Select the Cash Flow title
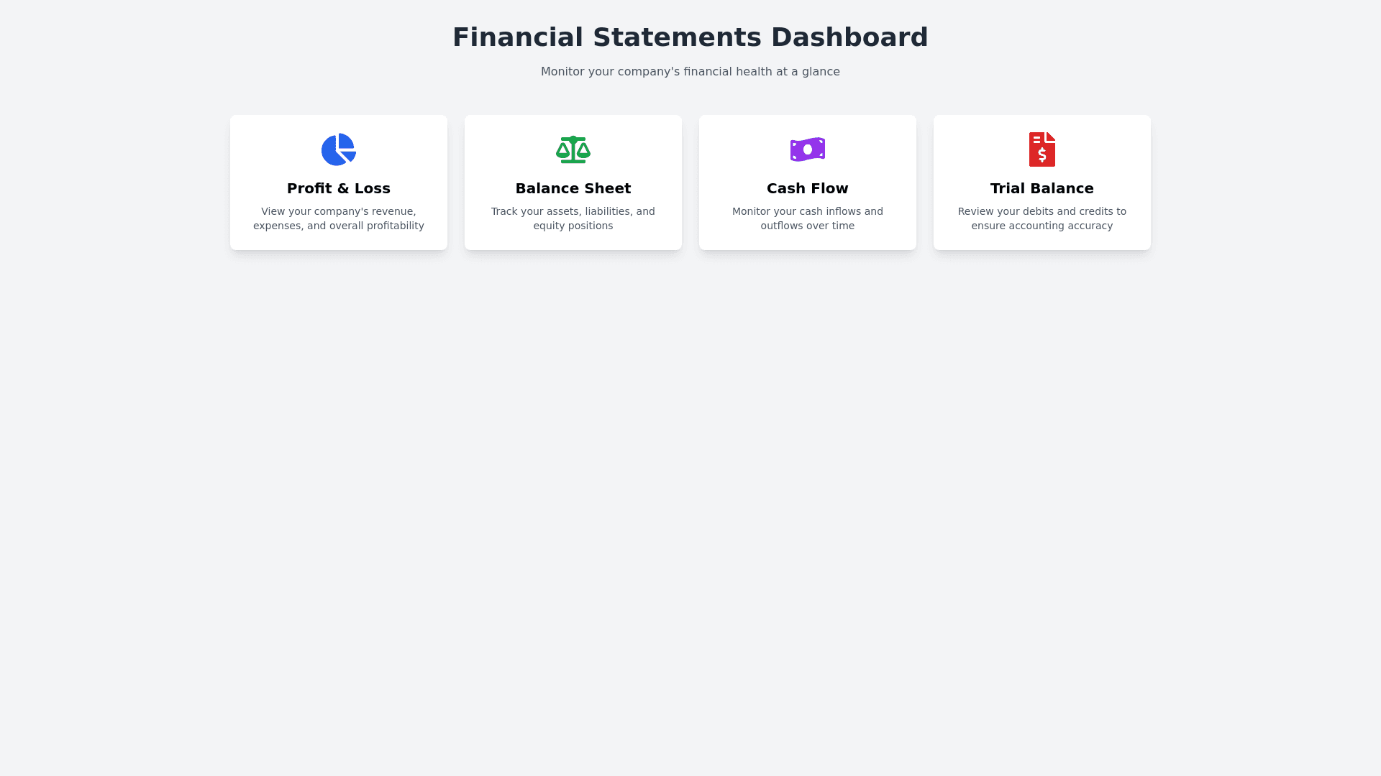The width and height of the screenshot is (1381, 776). point(808,188)
